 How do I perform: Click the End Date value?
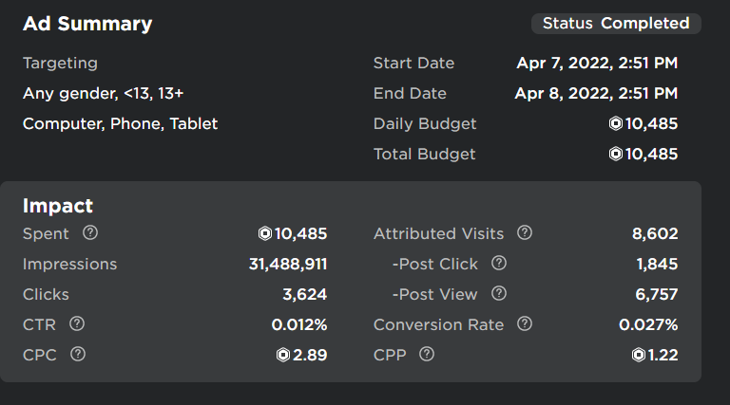click(x=596, y=94)
